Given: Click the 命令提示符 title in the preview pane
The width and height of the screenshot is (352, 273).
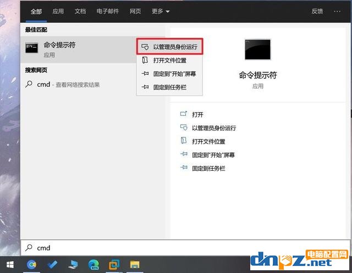Looking at the screenshot, I should [258, 75].
